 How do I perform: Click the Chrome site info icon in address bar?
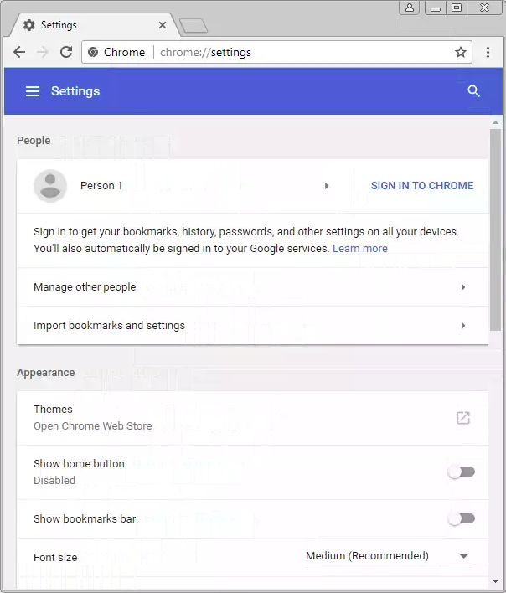[x=93, y=52]
